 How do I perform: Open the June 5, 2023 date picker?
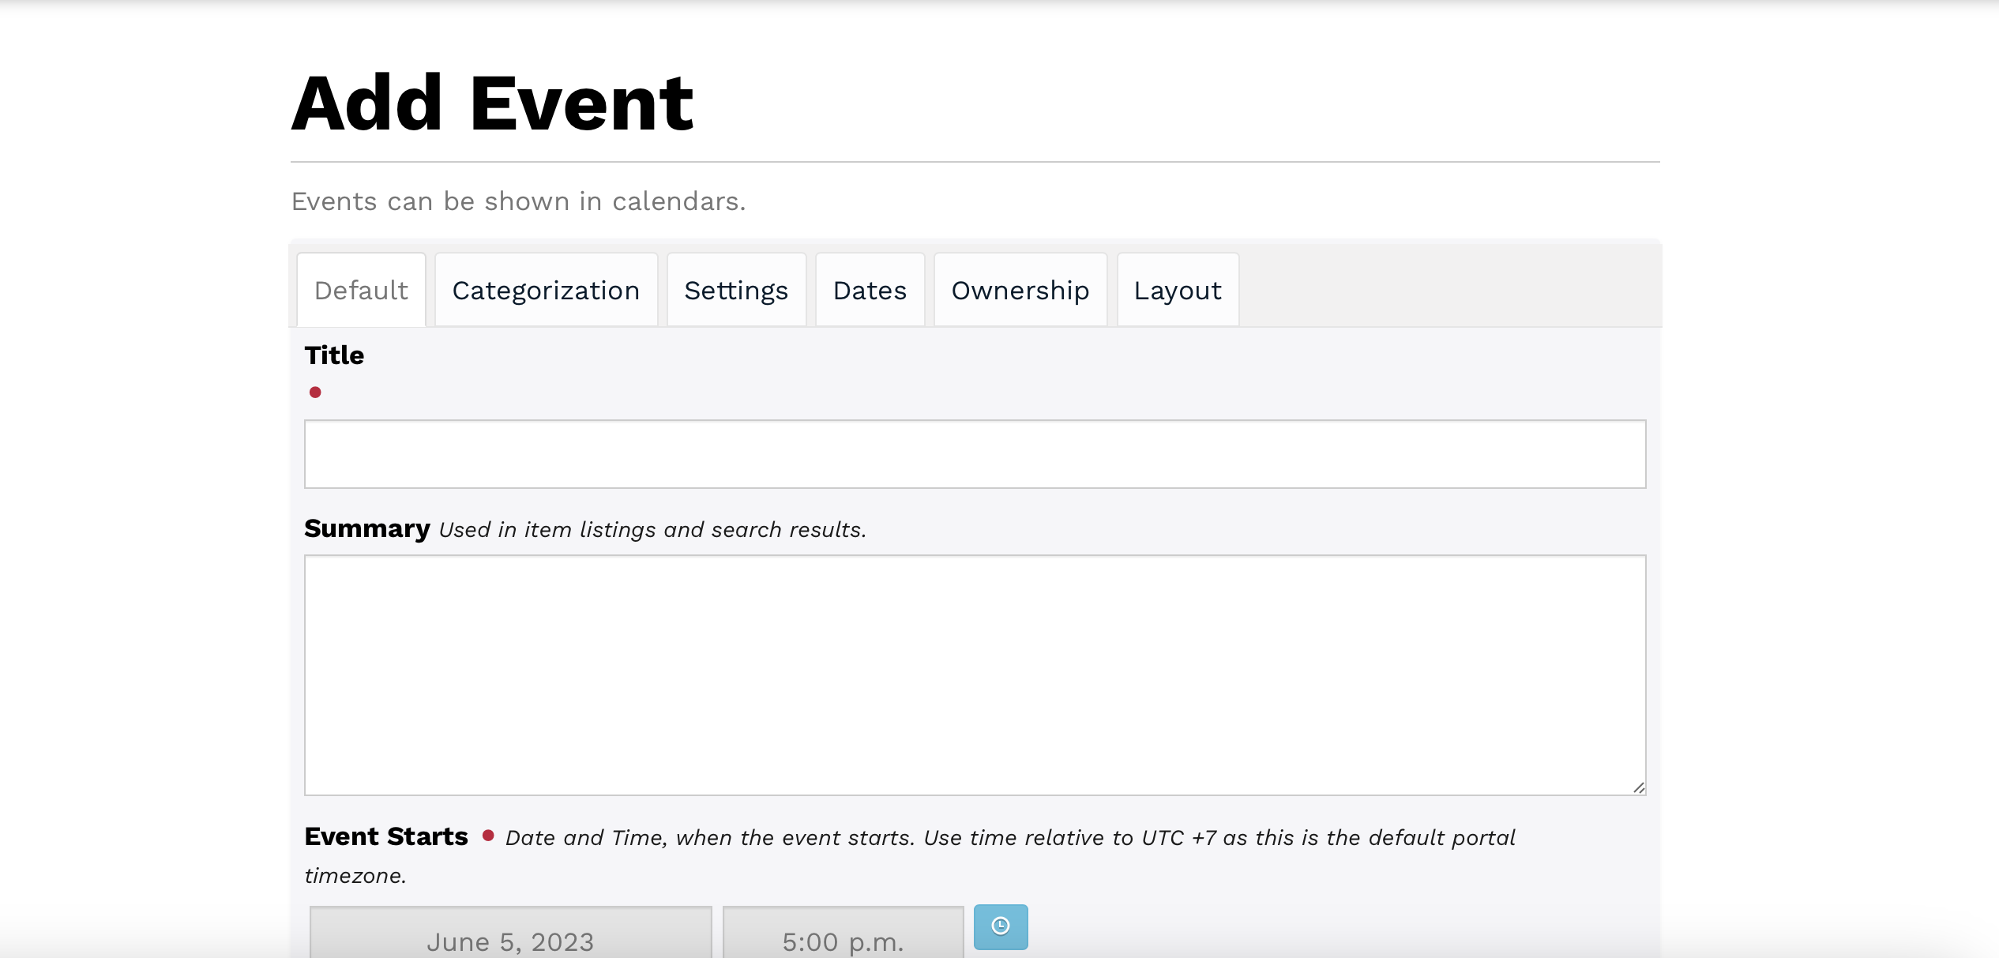point(510,940)
